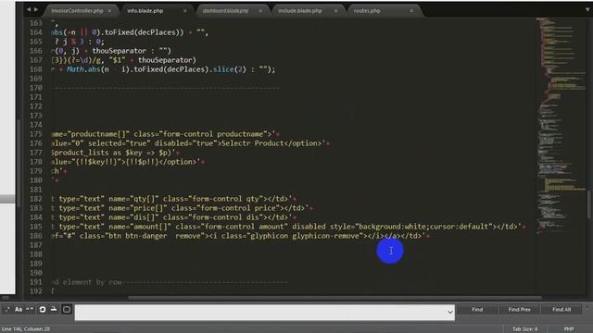Click the Find All button
This screenshot has height=333, width=593.
click(x=561, y=310)
